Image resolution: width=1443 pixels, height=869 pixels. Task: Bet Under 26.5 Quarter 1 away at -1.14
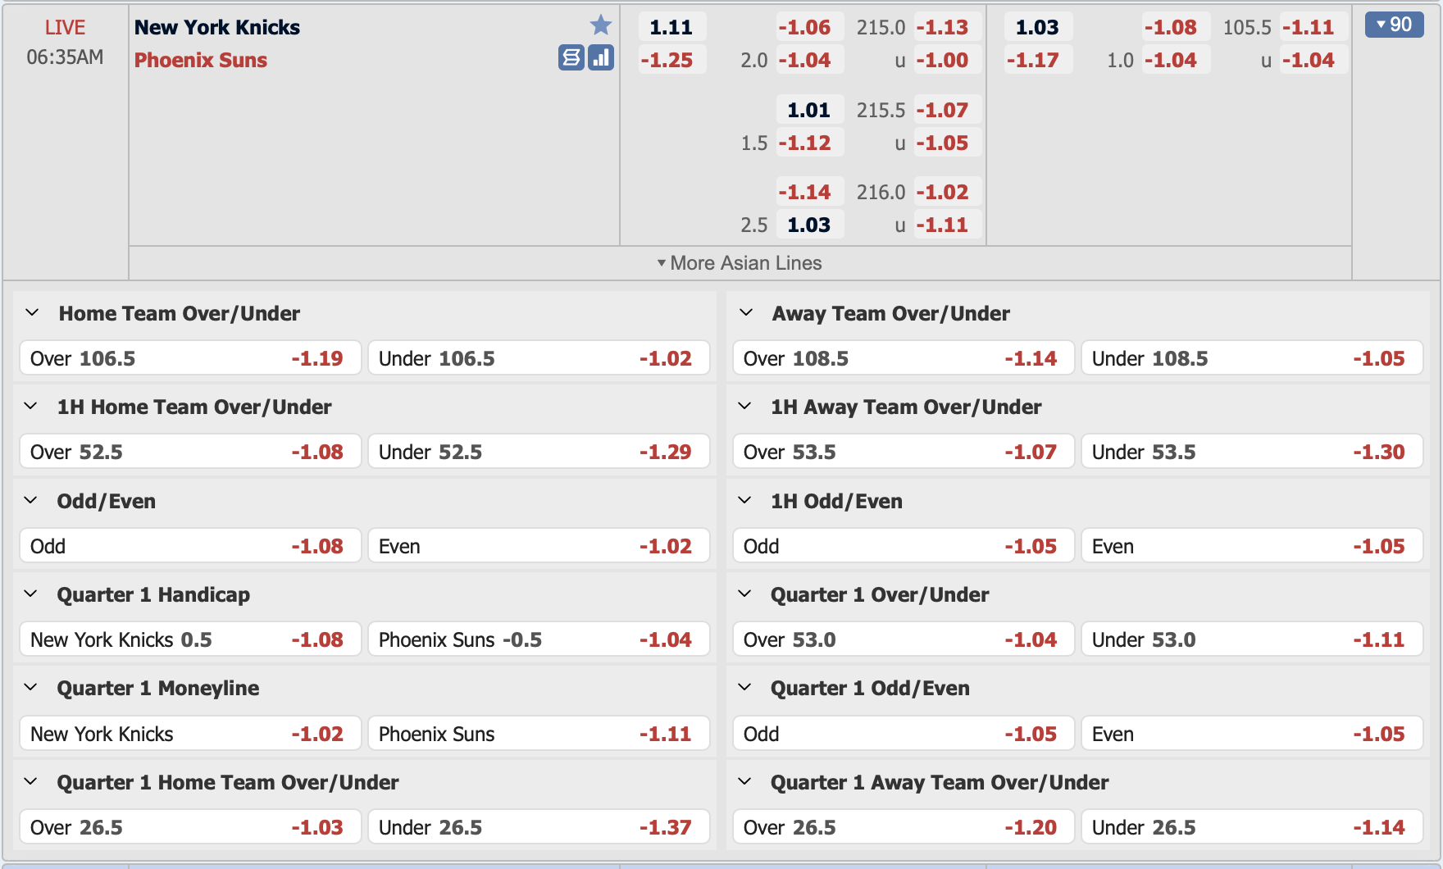click(x=1252, y=827)
